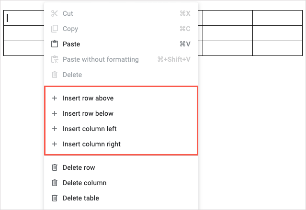Select Insert row above menu entry
The height and width of the screenshot is (210, 306).
[x=88, y=98]
